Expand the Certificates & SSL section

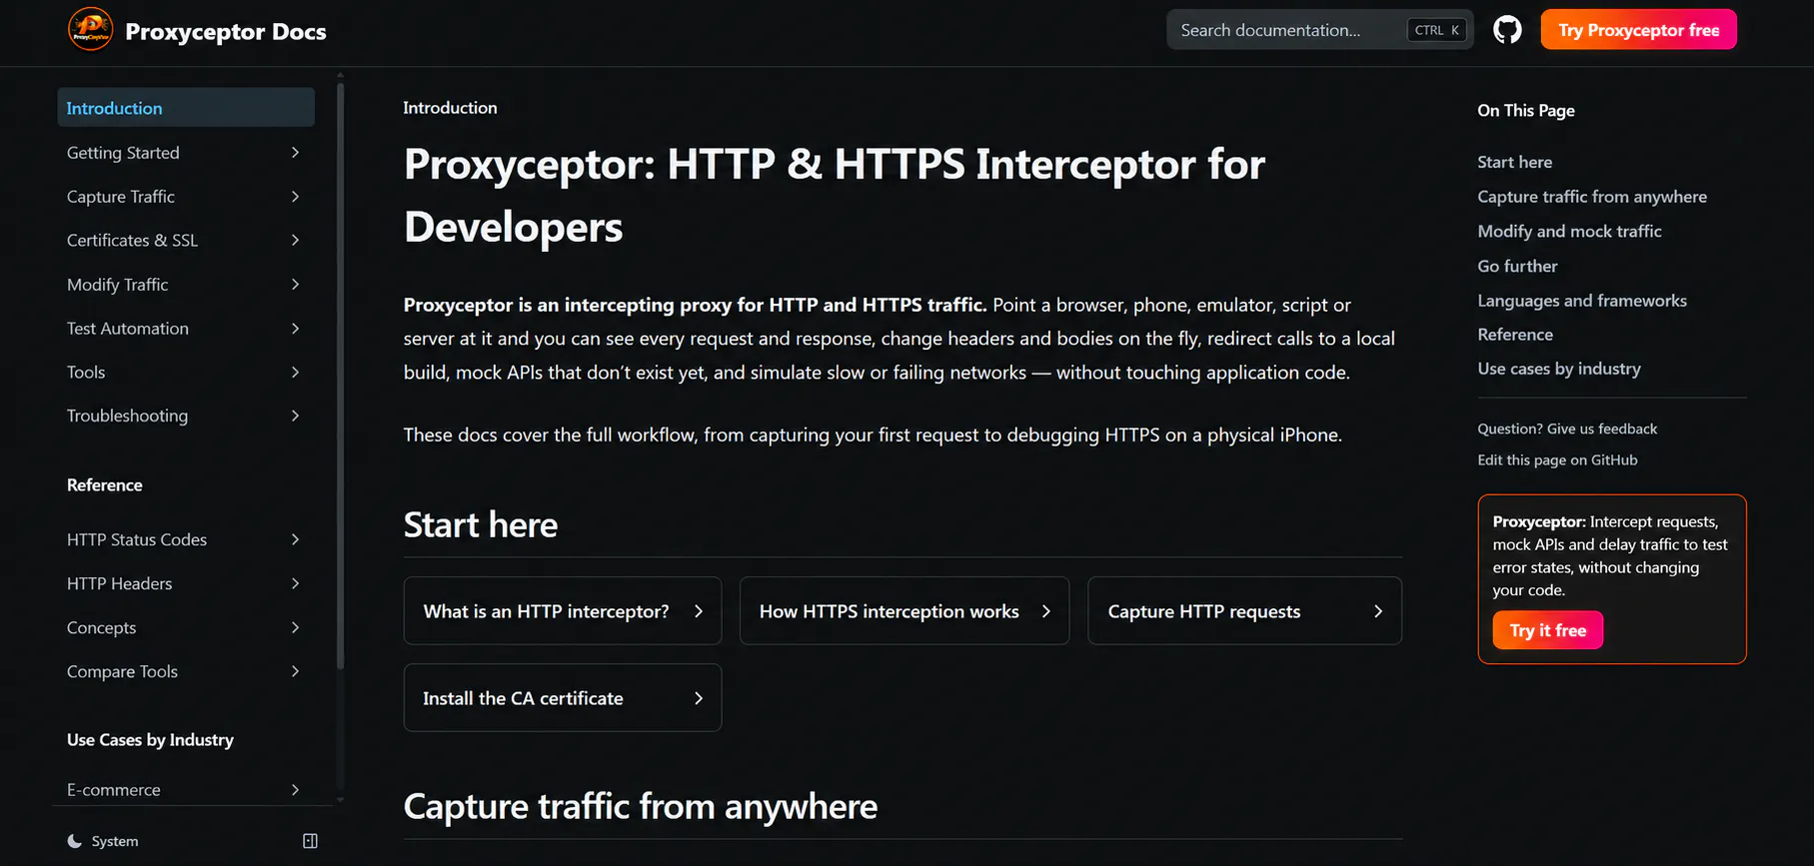[186, 241]
